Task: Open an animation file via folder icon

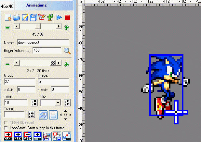Action: click(16, 17)
